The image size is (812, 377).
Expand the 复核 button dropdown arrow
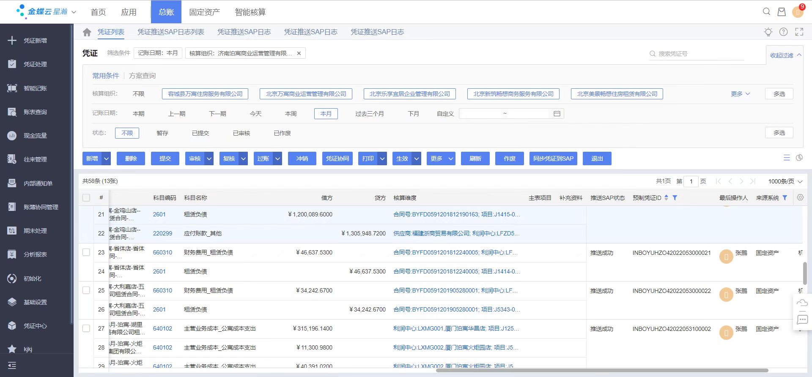(244, 158)
